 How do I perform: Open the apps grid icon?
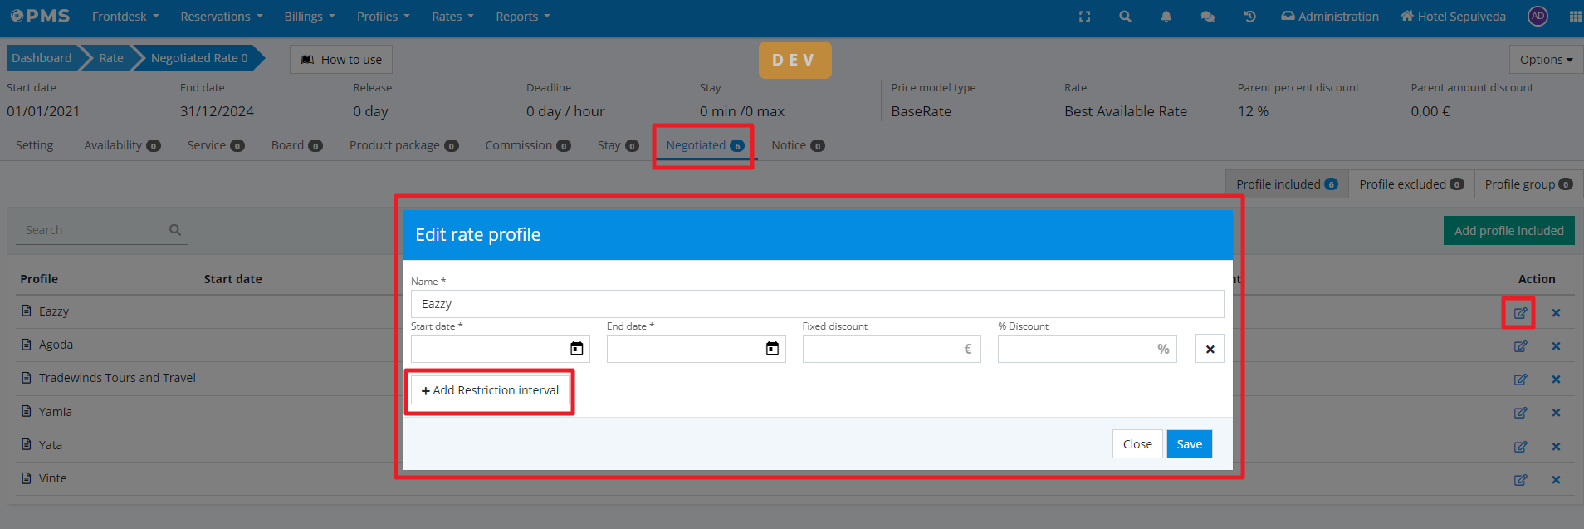[1575, 17]
